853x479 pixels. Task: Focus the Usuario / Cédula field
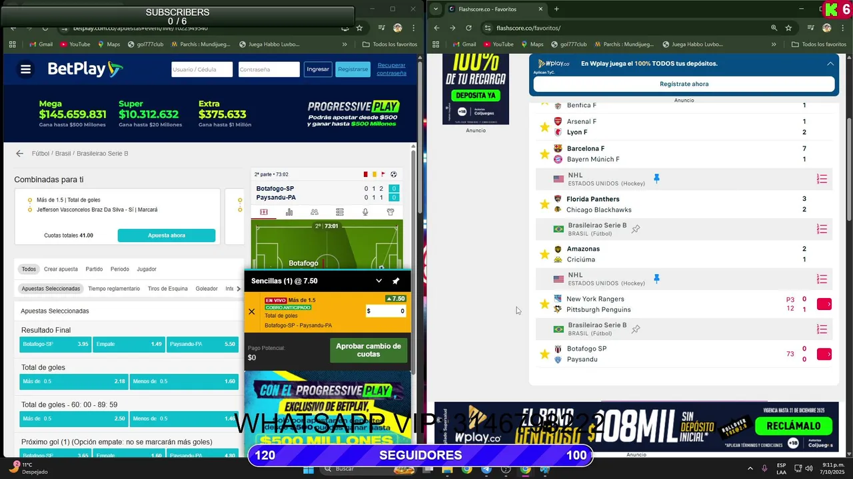point(202,69)
